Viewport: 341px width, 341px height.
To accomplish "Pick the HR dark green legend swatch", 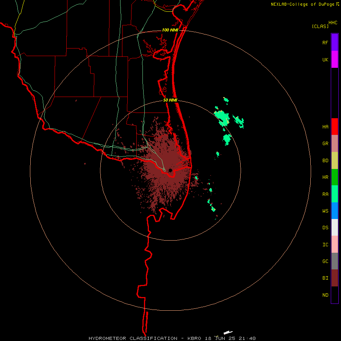I will pyautogui.click(x=335, y=177).
